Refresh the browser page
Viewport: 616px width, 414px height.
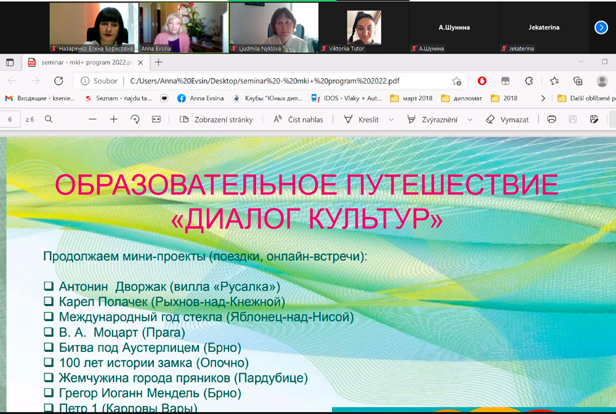pos(59,81)
